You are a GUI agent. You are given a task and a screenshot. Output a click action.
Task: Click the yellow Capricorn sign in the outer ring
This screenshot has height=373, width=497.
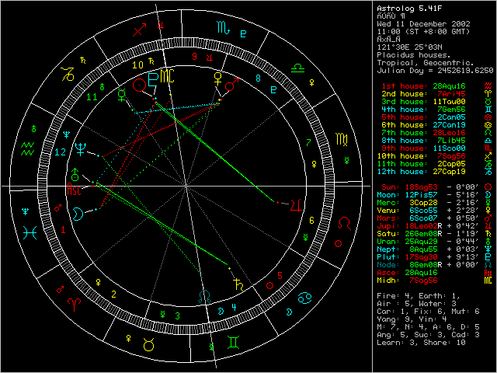coord(68,74)
